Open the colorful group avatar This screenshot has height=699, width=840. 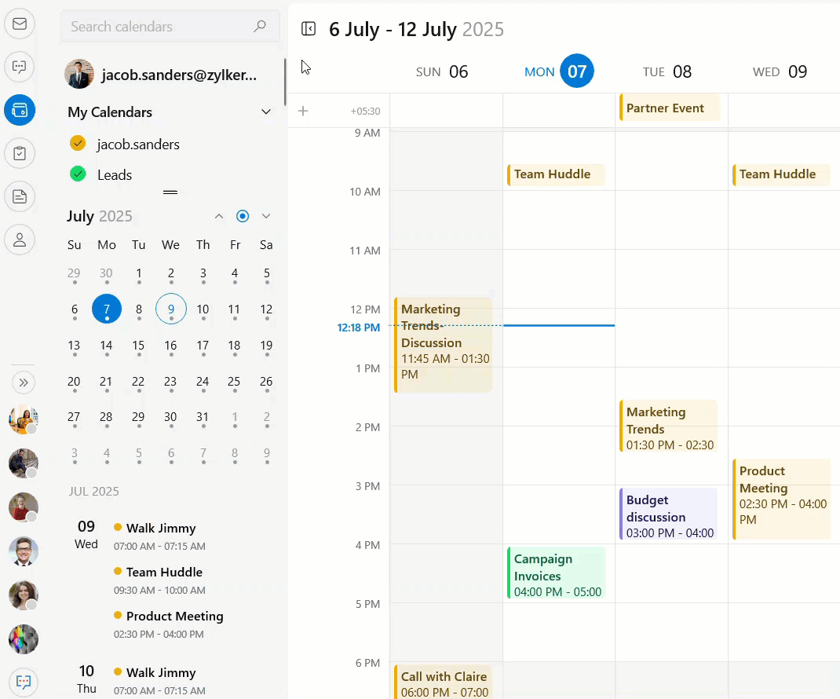pos(24,639)
